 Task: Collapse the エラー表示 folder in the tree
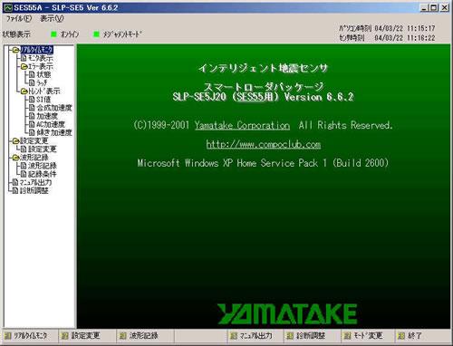(x=24, y=66)
